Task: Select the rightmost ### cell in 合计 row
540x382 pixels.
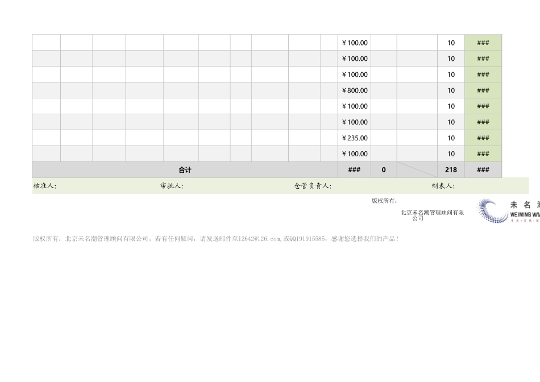Action: pos(483,170)
